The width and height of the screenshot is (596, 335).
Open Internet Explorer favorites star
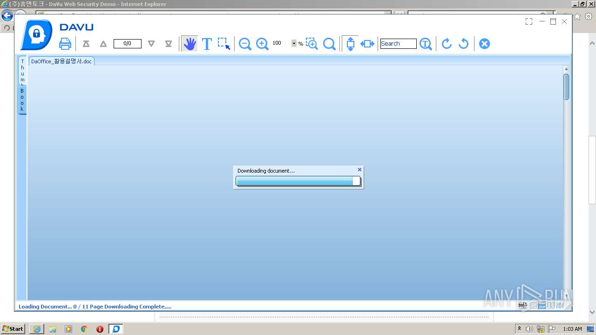[x=577, y=16]
